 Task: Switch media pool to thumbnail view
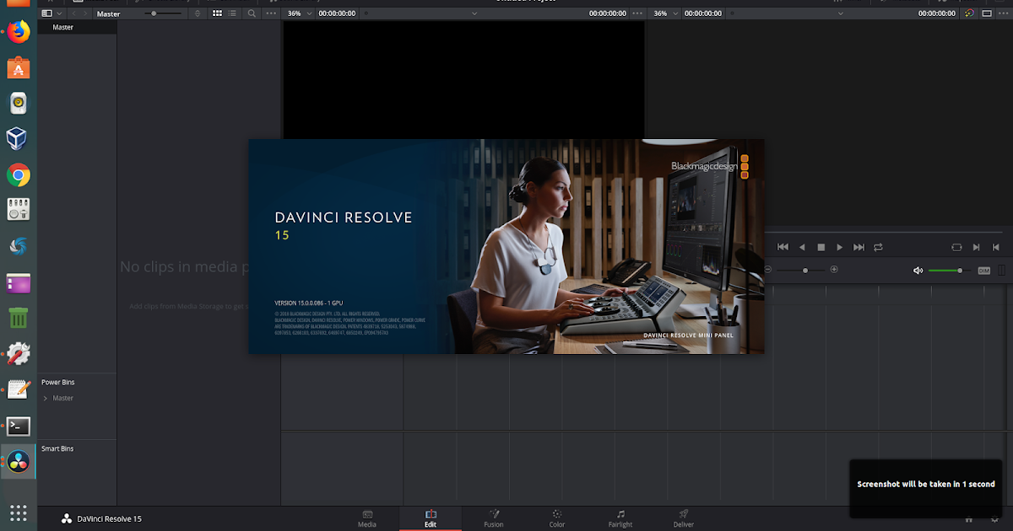pyautogui.click(x=217, y=13)
